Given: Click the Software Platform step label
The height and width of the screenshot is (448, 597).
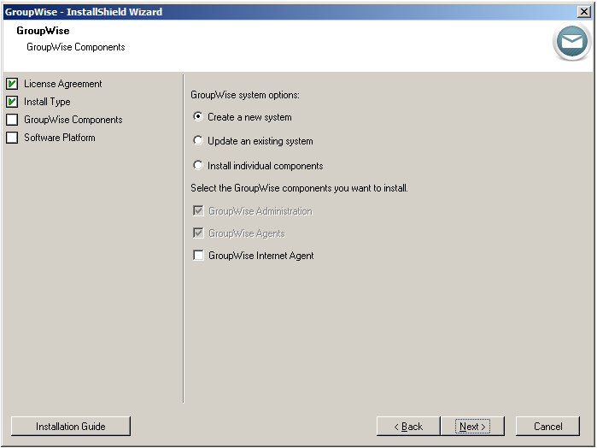Looking at the screenshot, I should coord(60,138).
